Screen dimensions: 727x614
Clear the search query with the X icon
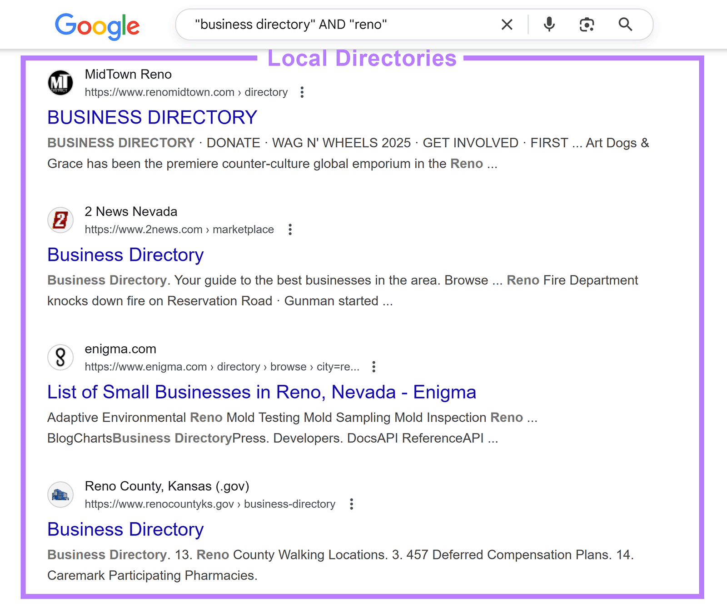(507, 25)
